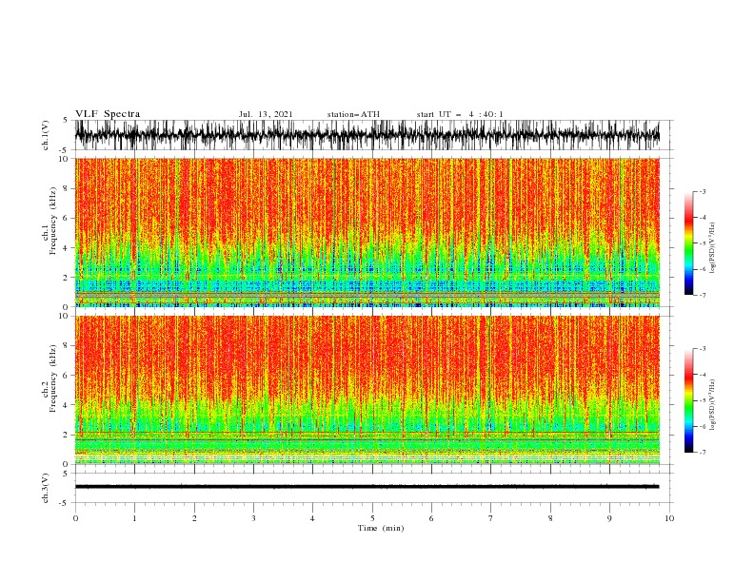Click the "2" tick on ch.2 frequency axis
The image size is (754, 582).
pyautogui.click(x=67, y=435)
